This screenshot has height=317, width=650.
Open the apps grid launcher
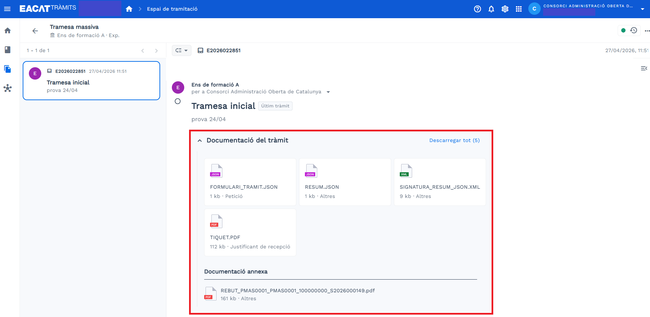click(519, 9)
